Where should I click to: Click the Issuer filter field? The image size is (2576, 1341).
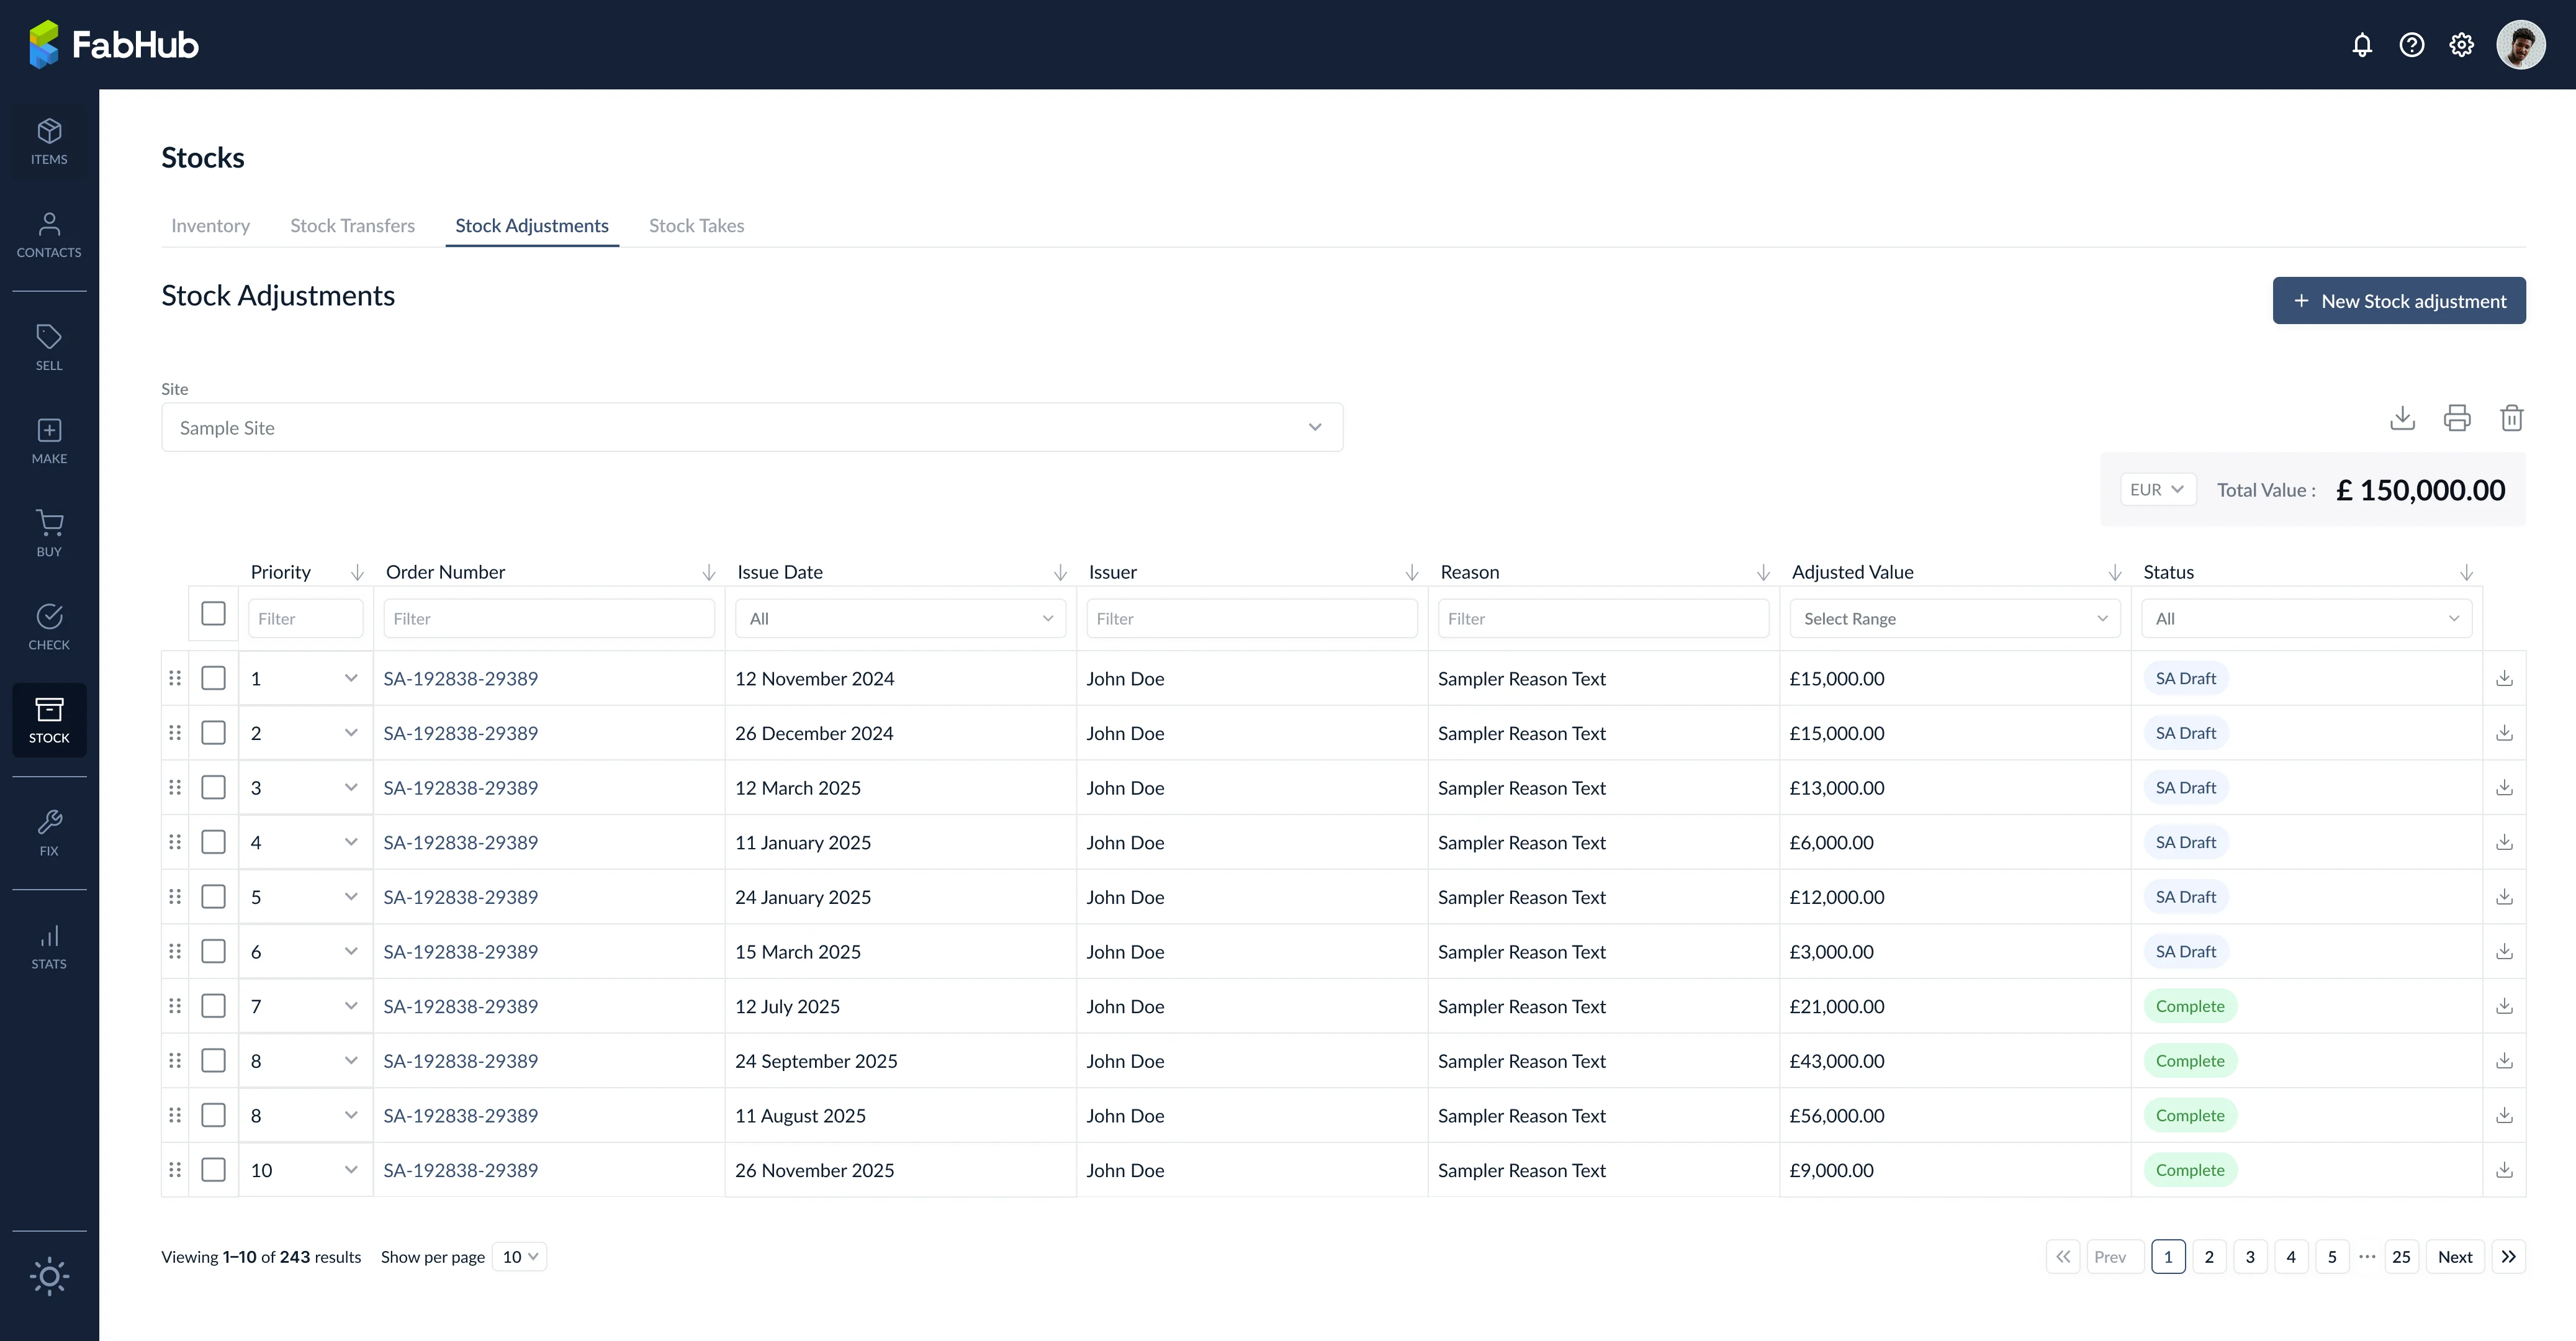(x=1252, y=619)
